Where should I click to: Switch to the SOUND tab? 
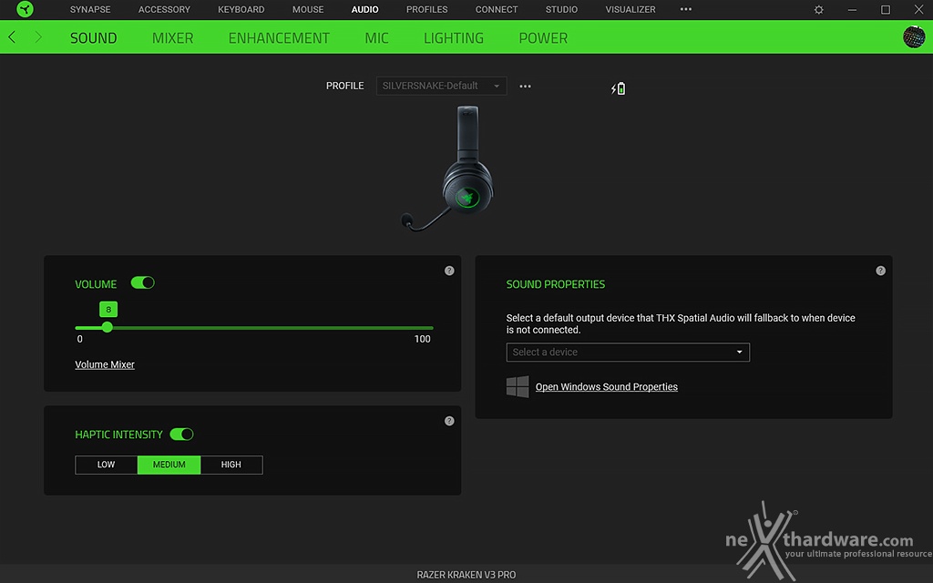click(94, 38)
